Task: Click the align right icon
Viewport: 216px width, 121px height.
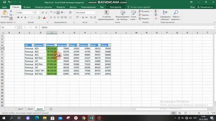Action: [58, 17]
